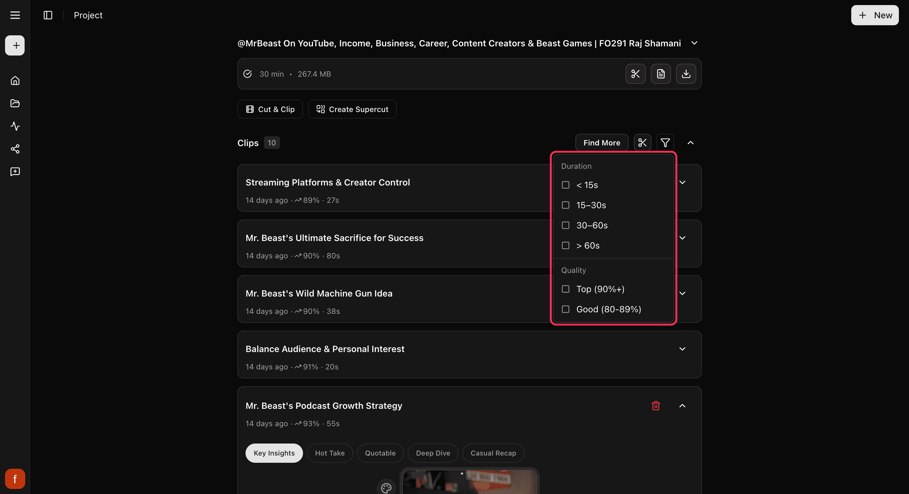This screenshot has height=494, width=909.
Task: Click the Balance Audience & Personal Interest title
Action: point(325,349)
